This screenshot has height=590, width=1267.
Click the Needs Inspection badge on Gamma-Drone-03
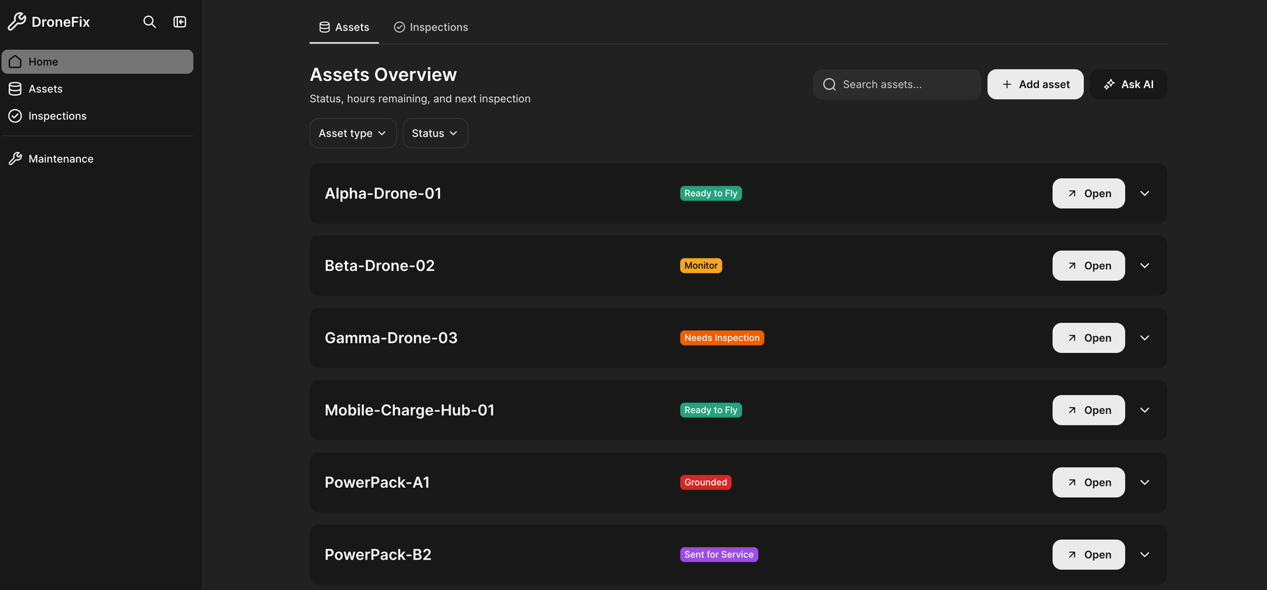point(722,338)
